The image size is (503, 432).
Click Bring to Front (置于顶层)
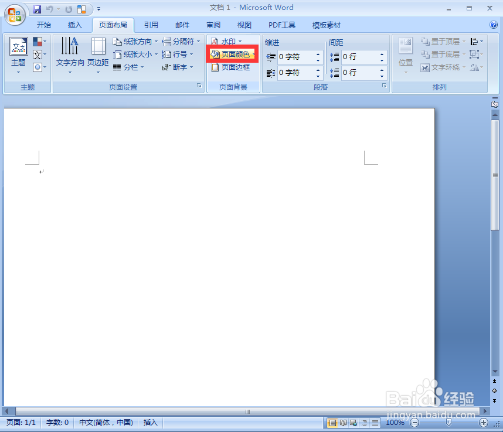pos(443,42)
